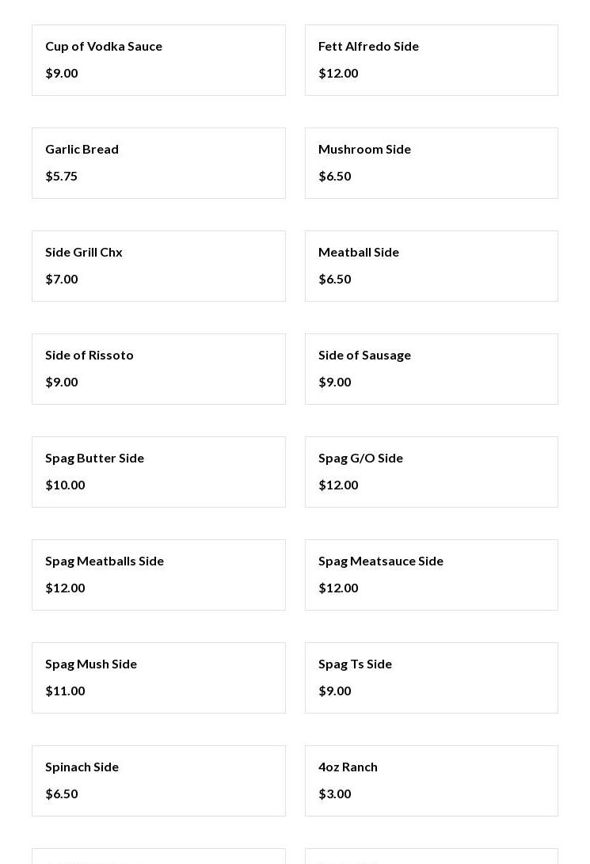Viewport: 590px width, 864px height.
Task: Click the $3.00 price under 4oz Ranch
Action: coord(335,794)
